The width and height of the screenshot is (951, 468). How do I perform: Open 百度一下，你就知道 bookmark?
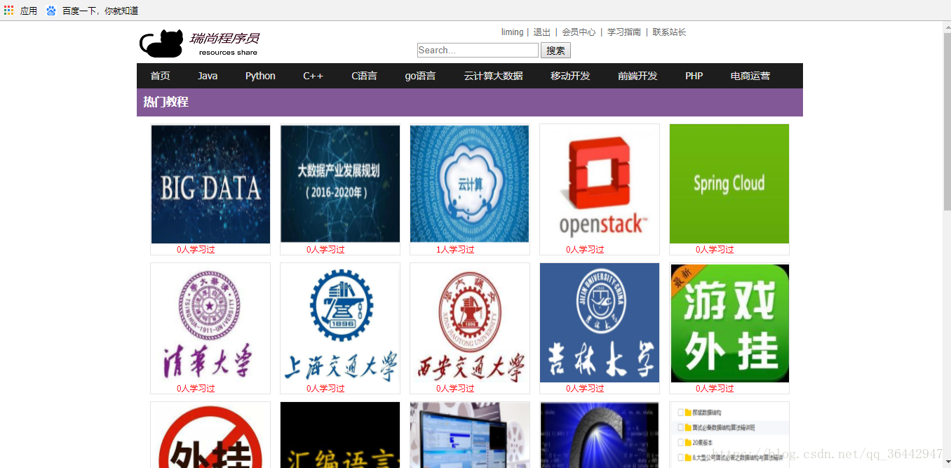[x=100, y=11]
